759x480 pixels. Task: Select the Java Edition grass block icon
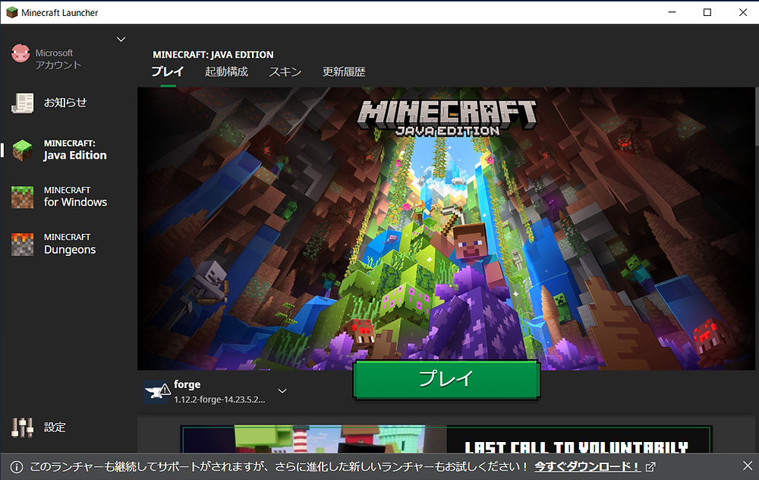click(22, 150)
